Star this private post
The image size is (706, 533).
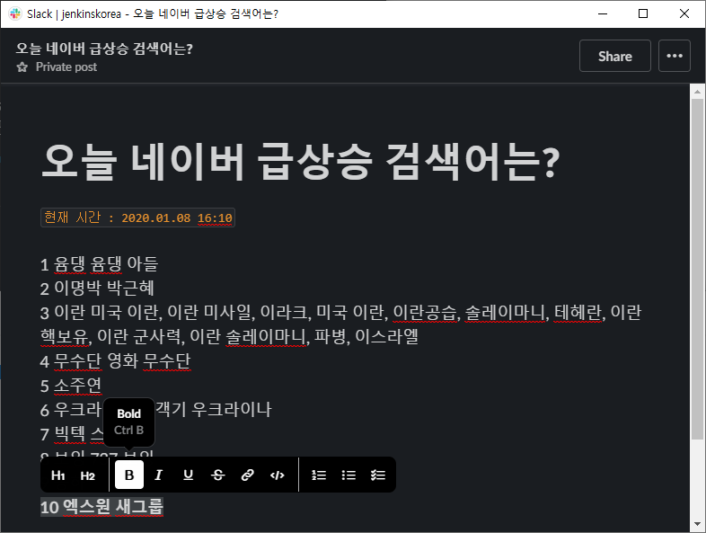pyautogui.click(x=22, y=67)
